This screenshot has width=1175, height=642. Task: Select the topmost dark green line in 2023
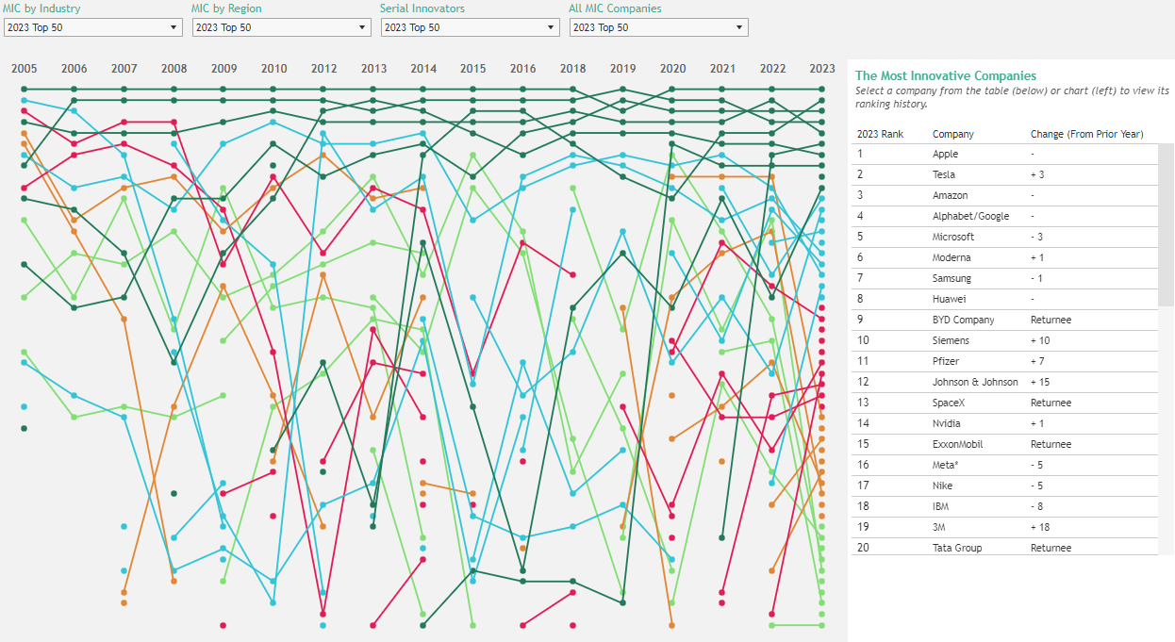click(x=821, y=90)
